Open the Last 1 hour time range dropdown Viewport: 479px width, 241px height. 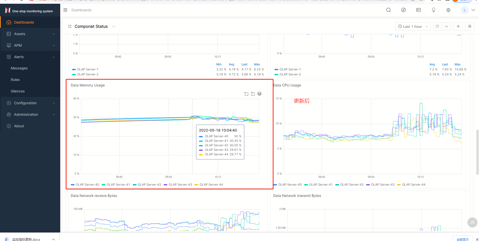[413, 26]
